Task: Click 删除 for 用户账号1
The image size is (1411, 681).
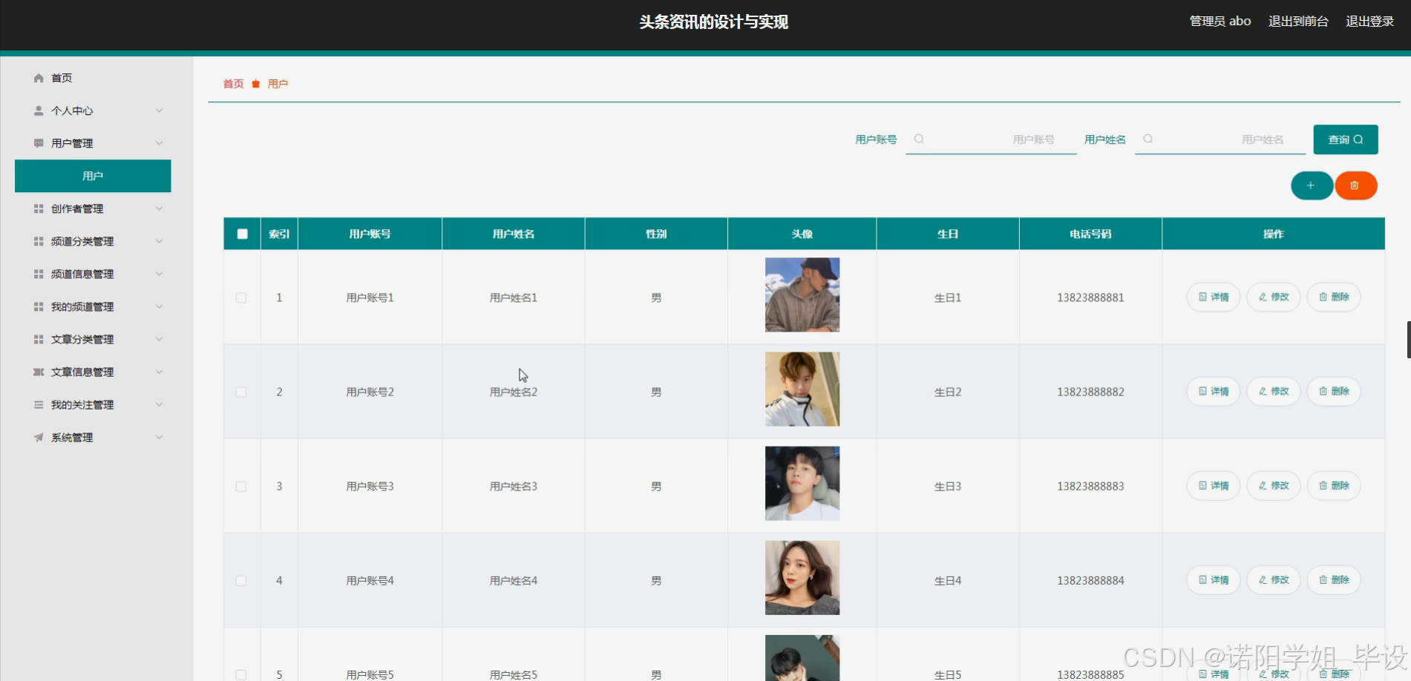Action: tap(1334, 297)
